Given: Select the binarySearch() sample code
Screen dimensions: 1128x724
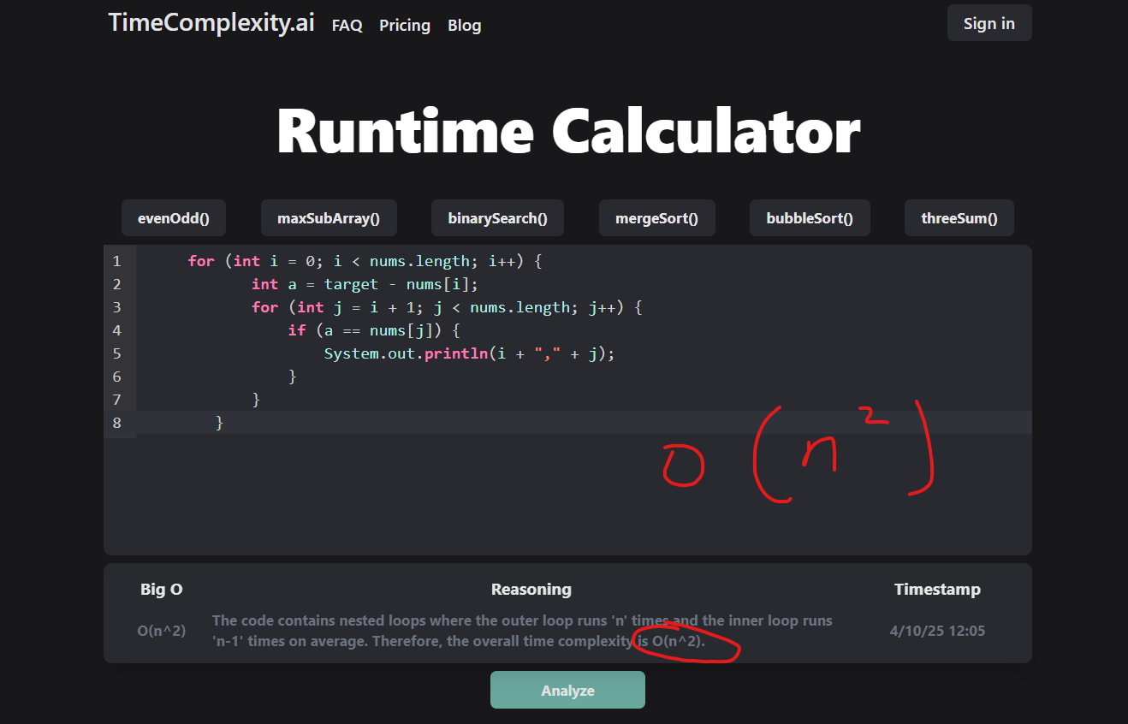Looking at the screenshot, I should tap(497, 218).
